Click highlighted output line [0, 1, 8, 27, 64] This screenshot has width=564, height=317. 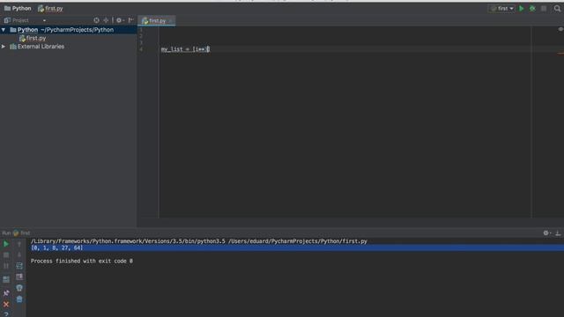(x=56, y=248)
